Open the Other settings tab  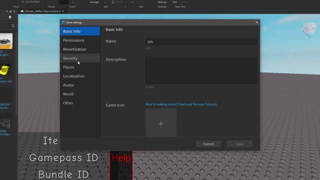pyautogui.click(x=80, y=103)
